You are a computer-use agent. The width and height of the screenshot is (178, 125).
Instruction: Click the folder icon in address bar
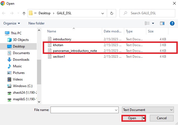pyautogui.click(x=31, y=13)
